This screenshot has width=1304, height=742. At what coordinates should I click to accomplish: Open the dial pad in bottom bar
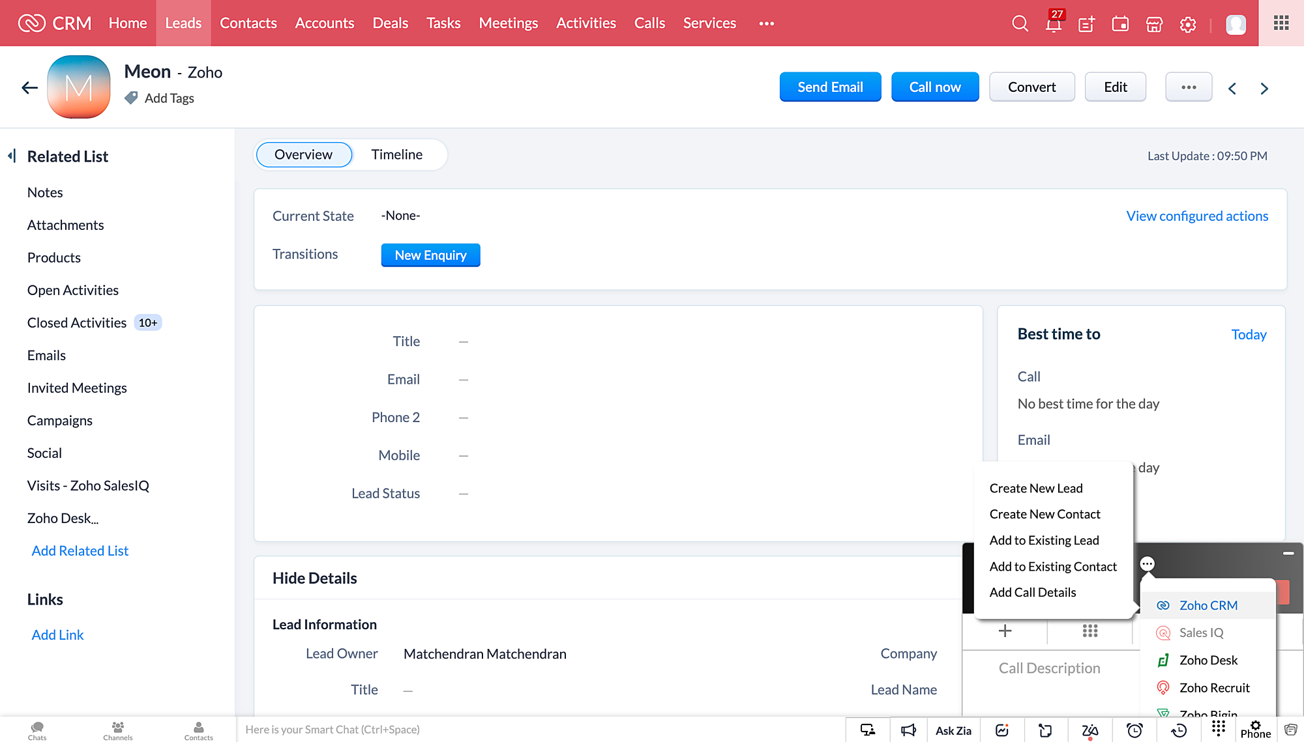(1218, 728)
